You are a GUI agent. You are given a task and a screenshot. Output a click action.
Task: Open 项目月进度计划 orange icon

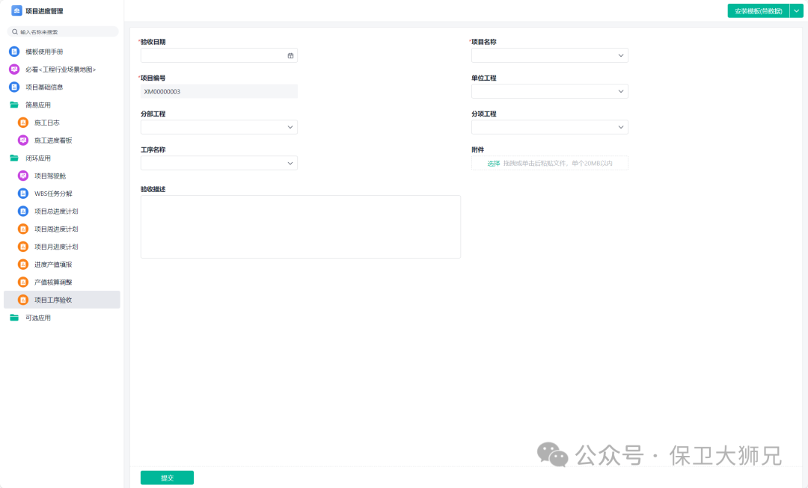pyautogui.click(x=23, y=247)
